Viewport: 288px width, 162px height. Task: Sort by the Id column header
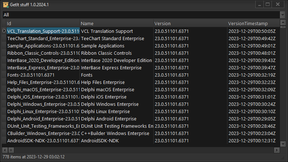43,23
